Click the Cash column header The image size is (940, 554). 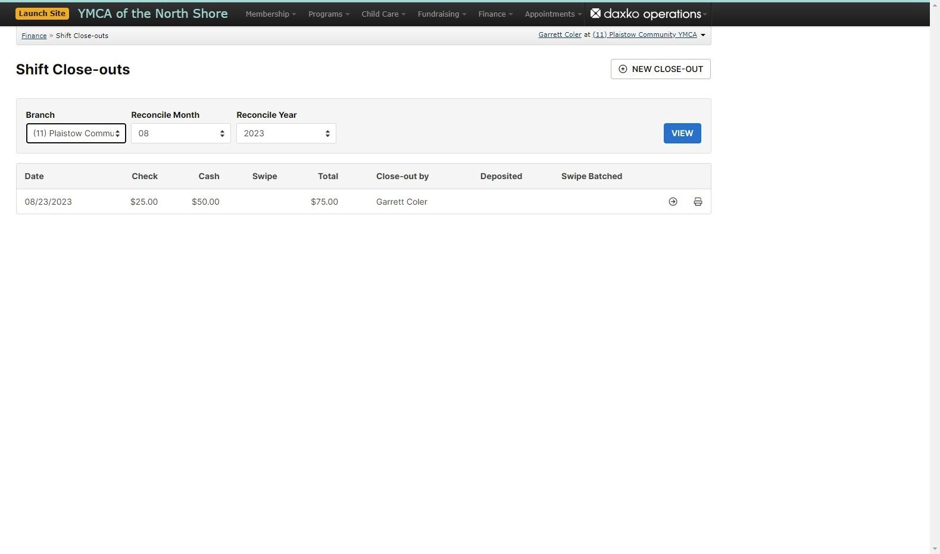pos(209,176)
